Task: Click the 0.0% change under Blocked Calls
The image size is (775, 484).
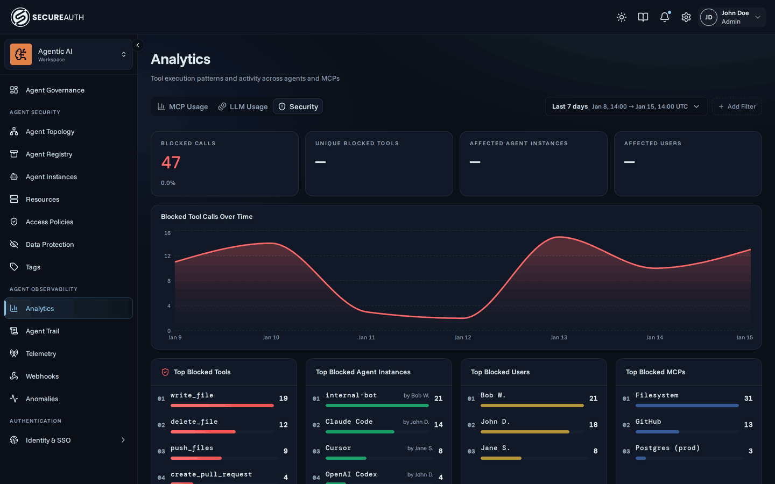Action: tap(168, 183)
